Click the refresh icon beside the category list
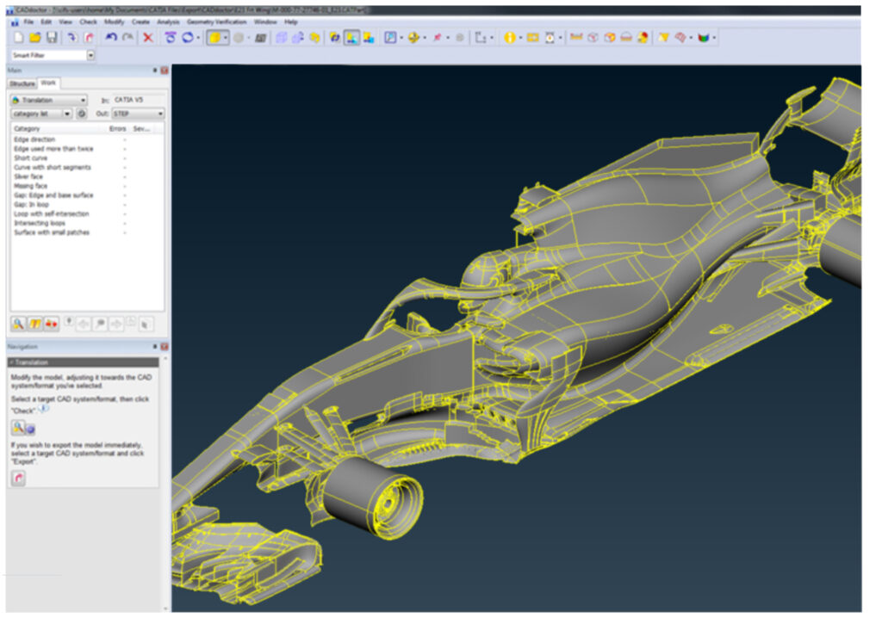Image resolution: width=882 pixels, height=618 pixels. pos(82,114)
